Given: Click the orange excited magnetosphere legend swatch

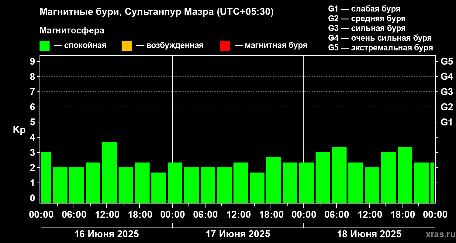Looking at the screenshot, I should [126, 46].
